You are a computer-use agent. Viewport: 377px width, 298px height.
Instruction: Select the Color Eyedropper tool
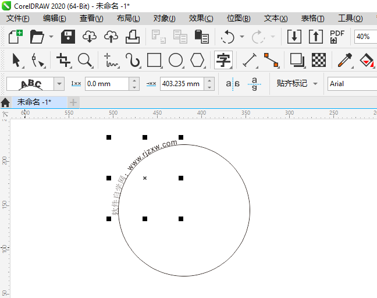click(345, 60)
